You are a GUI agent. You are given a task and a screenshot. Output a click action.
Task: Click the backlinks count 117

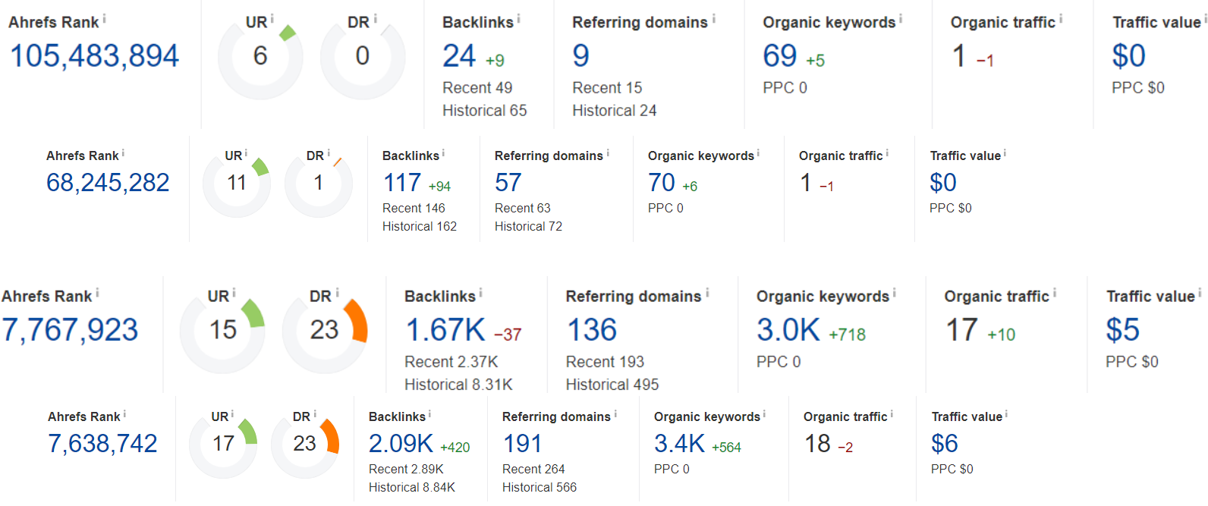tap(402, 183)
